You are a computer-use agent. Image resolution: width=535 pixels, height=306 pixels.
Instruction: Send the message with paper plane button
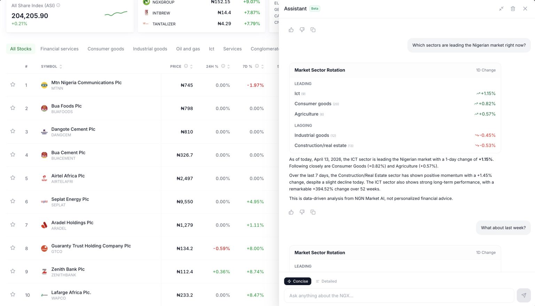point(524,296)
